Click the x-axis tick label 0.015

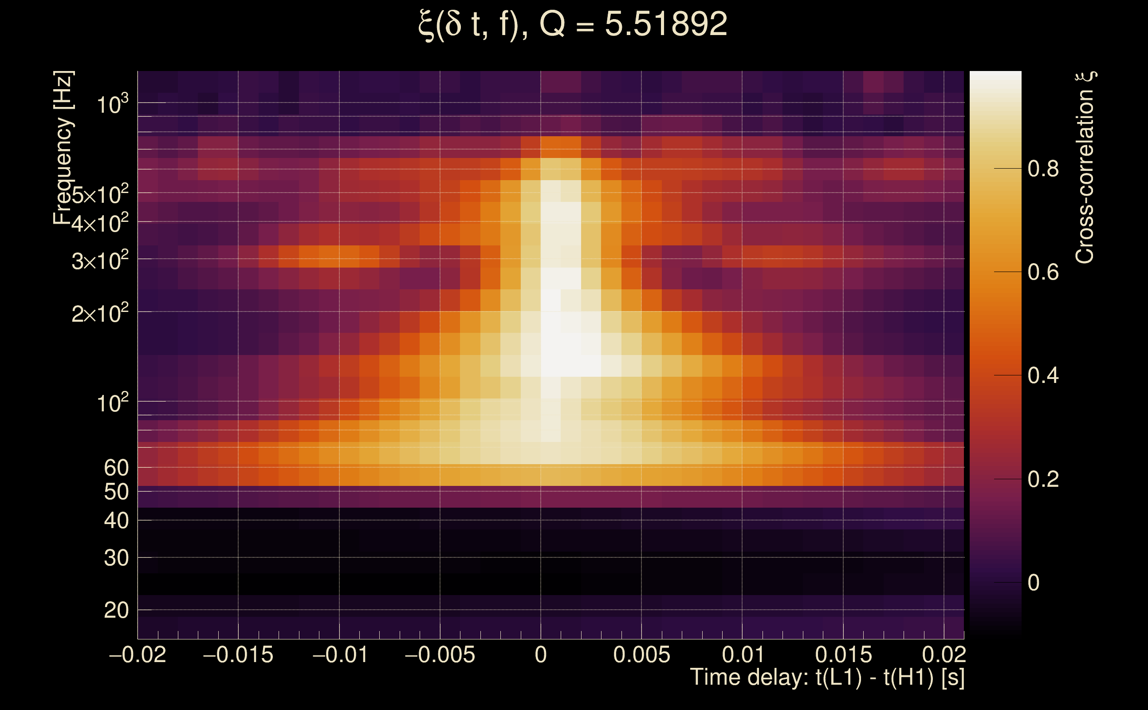843,655
